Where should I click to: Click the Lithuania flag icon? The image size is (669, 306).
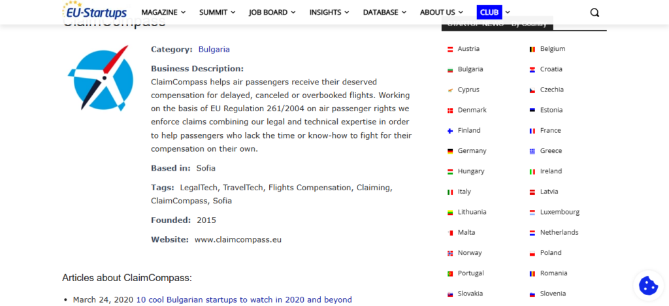tap(449, 212)
